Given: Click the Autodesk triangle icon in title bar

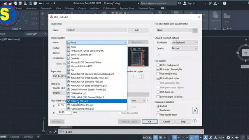Looking at the screenshot, I should click(x=215, y=3).
